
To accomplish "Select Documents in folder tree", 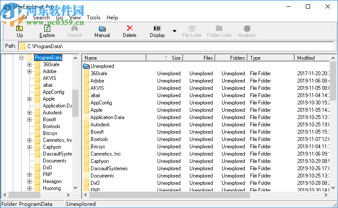I will click(55, 161).
